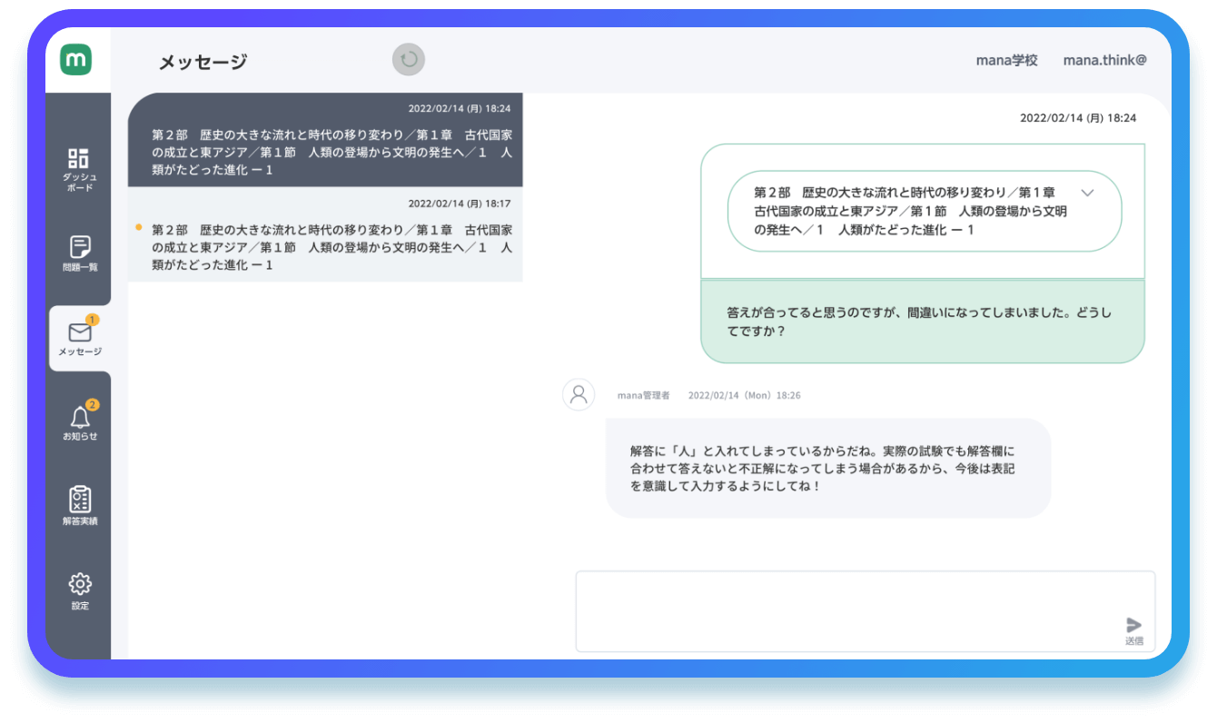Open お知らせ notifications with badge 2
The width and height of the screenshot is (1217, 723).
(79, 418)
